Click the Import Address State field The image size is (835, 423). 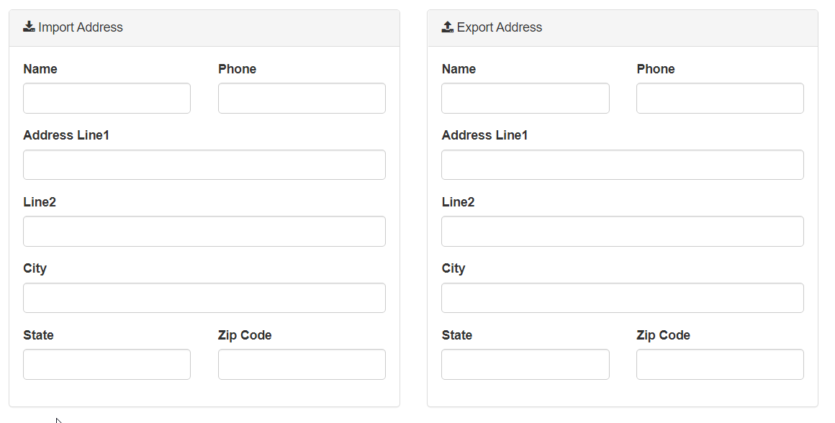(107, 365)
